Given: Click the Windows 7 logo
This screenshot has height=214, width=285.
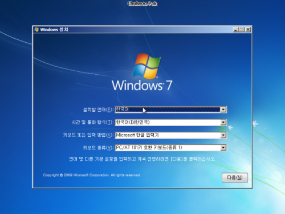Looking at the screenshot, I should 142,72.
